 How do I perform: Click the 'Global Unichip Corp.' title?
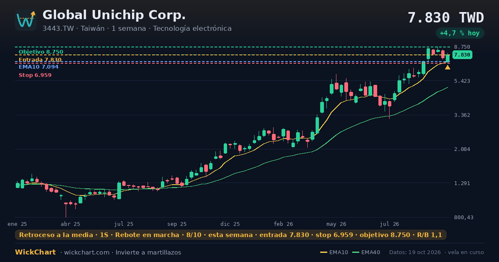click(114, 15)
